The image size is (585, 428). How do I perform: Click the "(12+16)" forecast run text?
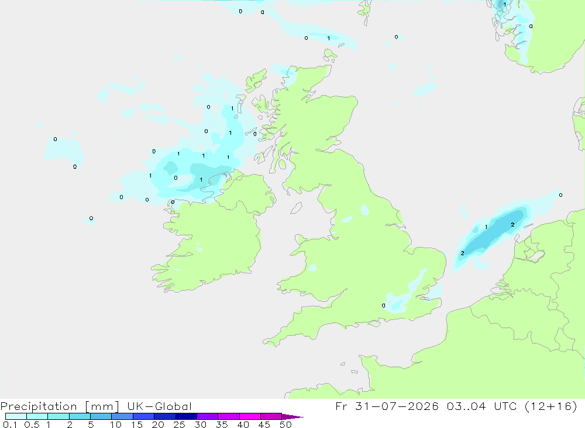pos(551,406)
